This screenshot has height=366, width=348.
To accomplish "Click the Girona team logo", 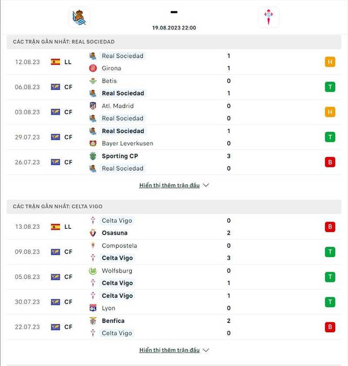I will click(93, 68).
